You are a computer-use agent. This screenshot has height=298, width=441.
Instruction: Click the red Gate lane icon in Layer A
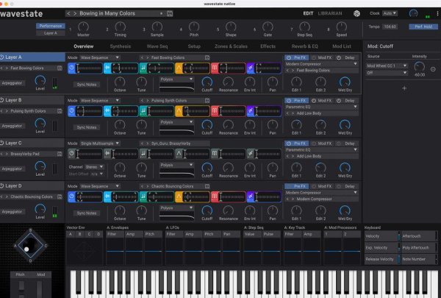click(213, 68)
